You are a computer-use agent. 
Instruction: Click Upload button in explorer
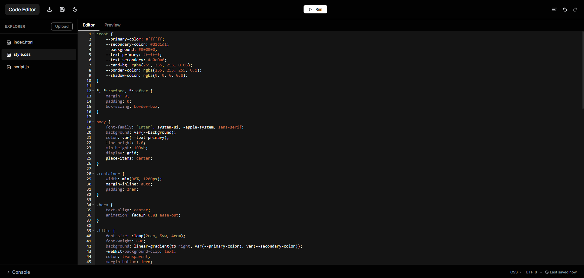point(62,26)
